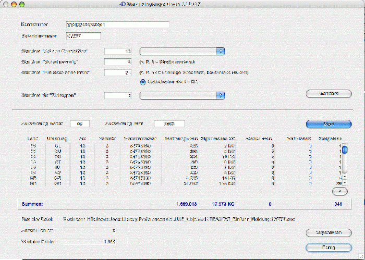Focus the Kennnummer input field
The height and width of the screenshot is (260, 365).
click(117, 24)
